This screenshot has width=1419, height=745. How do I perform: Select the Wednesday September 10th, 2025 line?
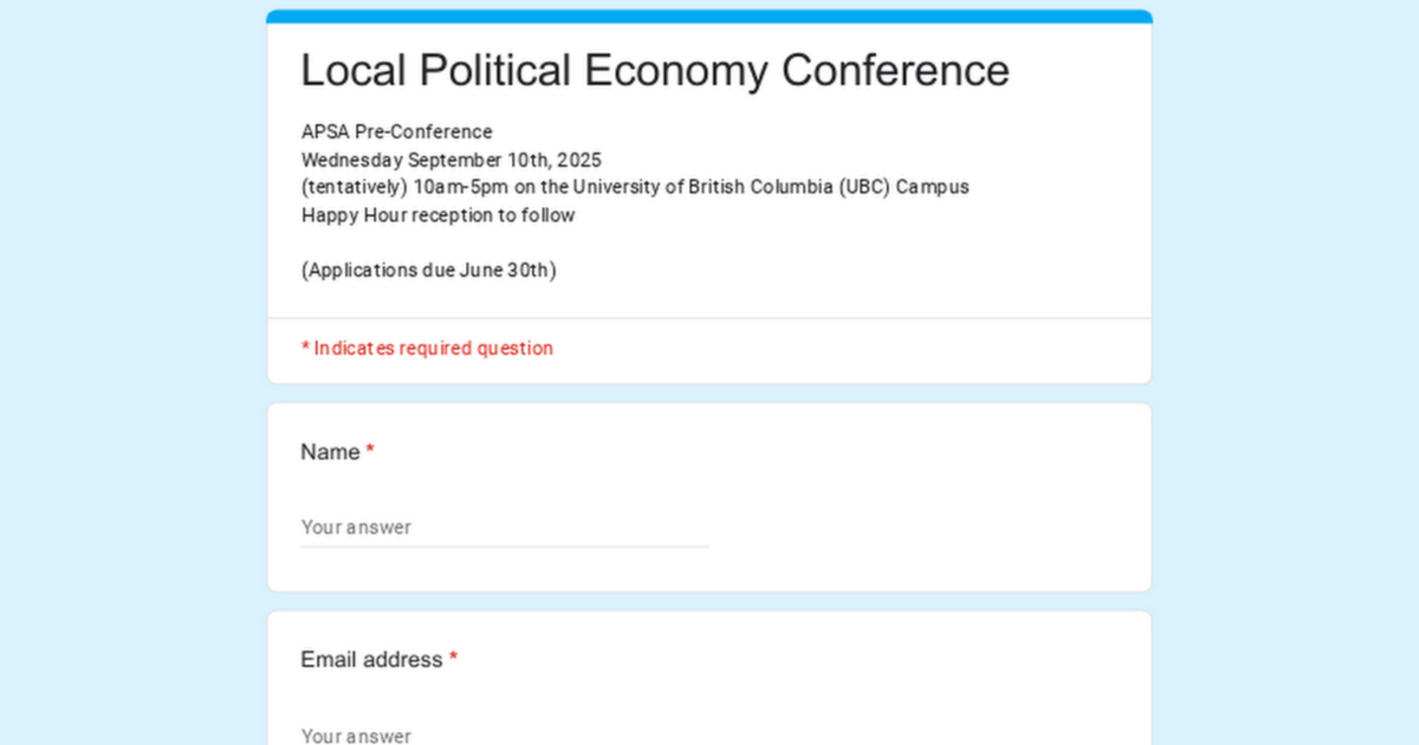[x=451, y=160]
